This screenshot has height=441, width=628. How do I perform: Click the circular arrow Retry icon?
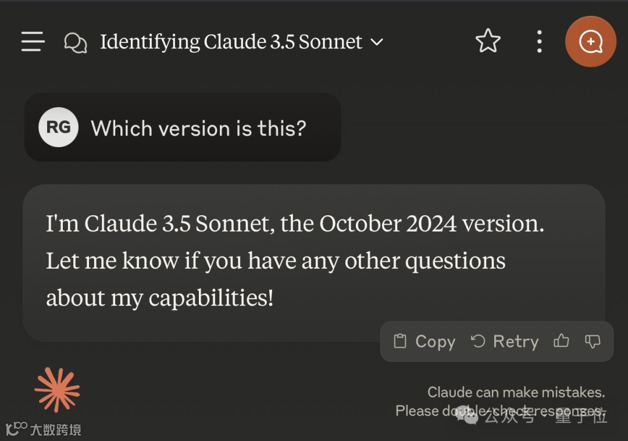(x=478, y=341)
